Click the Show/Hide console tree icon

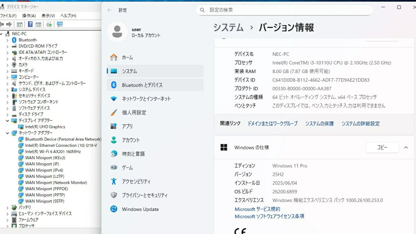coord(20,24)
